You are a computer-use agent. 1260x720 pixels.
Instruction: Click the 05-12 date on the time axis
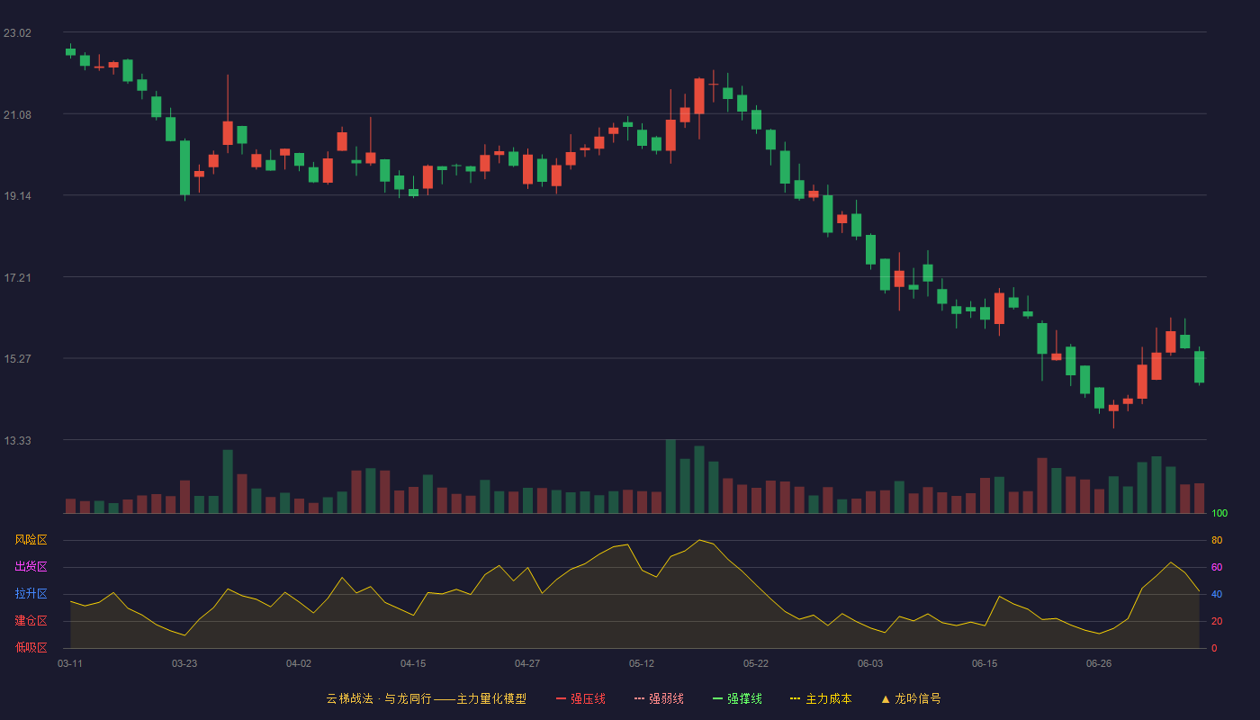tap(642, 663)
